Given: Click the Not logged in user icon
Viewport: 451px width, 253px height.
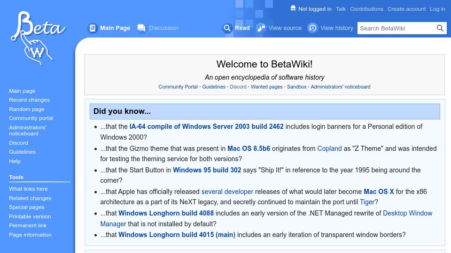Looking at the screenshot, I should (293, 8).
